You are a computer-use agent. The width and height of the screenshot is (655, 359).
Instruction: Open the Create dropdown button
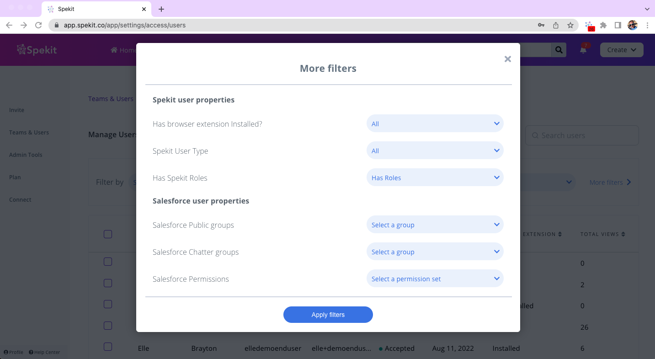622,50
